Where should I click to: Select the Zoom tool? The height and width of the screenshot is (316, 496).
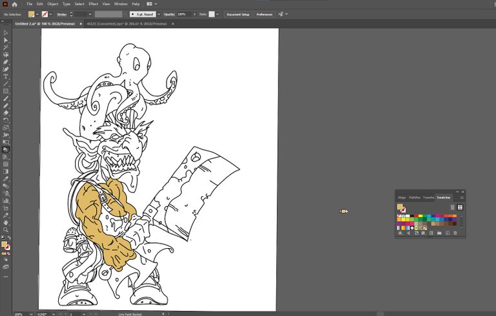coord(6,229)
